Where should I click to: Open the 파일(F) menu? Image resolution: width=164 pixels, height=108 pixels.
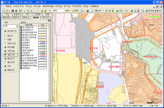[8, 6]
